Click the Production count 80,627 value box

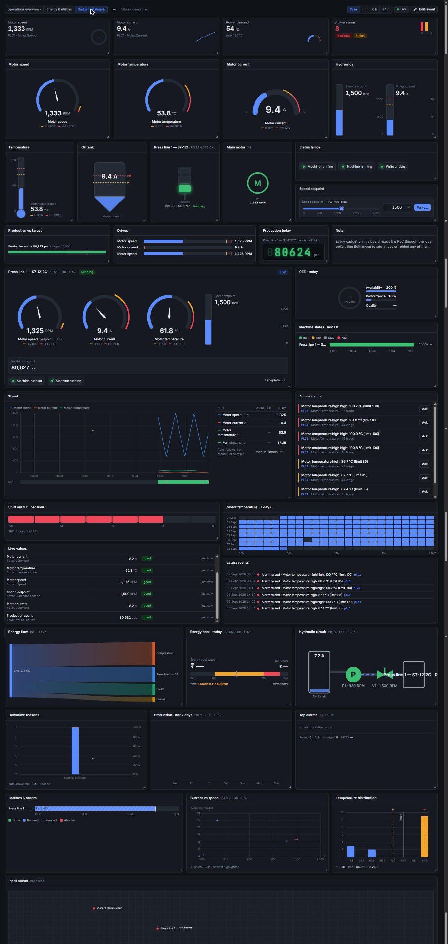click(148, 365)
